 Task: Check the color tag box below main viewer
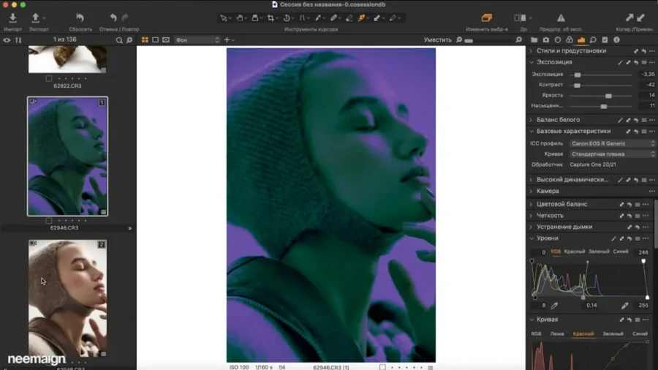(382, 367)
